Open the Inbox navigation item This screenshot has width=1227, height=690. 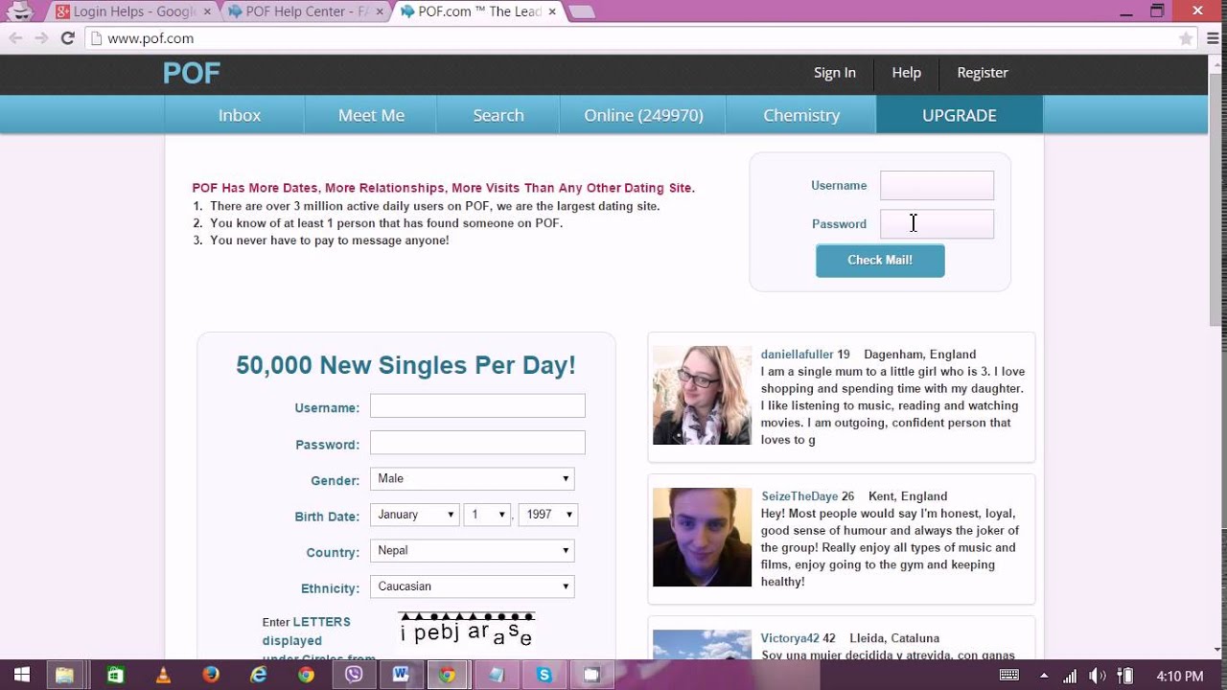pyautogui.click(x=240, y=115)
